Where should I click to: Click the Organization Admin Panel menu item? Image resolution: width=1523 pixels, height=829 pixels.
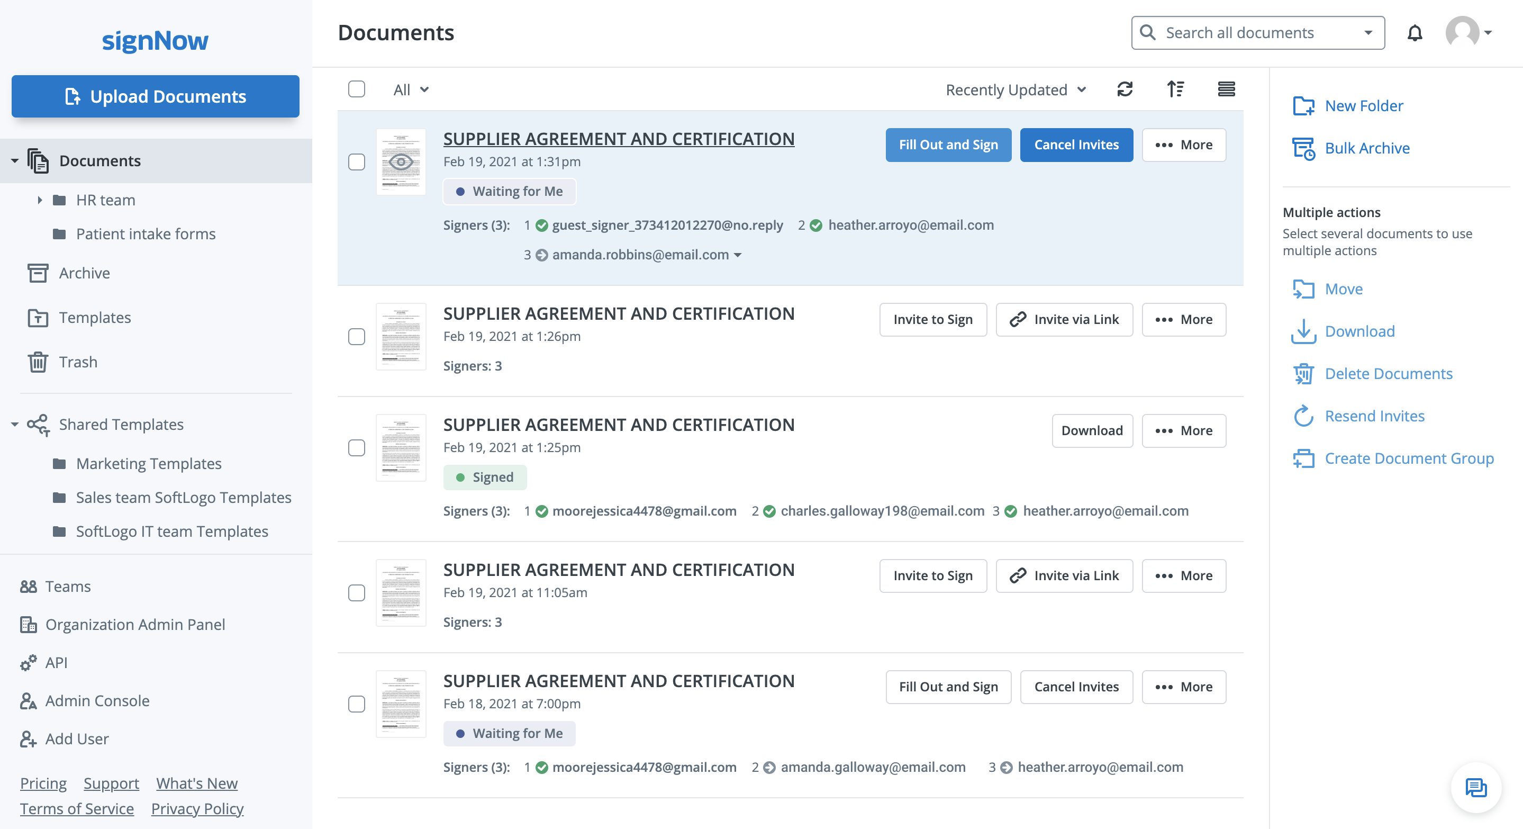137,623
